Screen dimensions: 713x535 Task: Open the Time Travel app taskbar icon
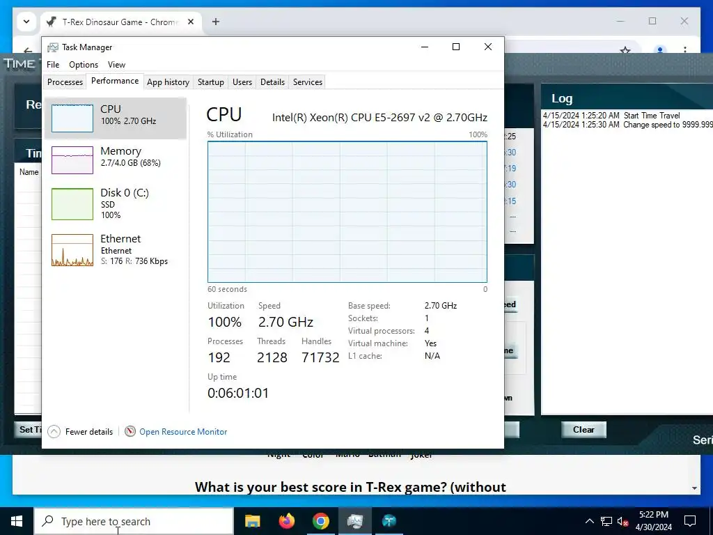click(x=389, y=521)
